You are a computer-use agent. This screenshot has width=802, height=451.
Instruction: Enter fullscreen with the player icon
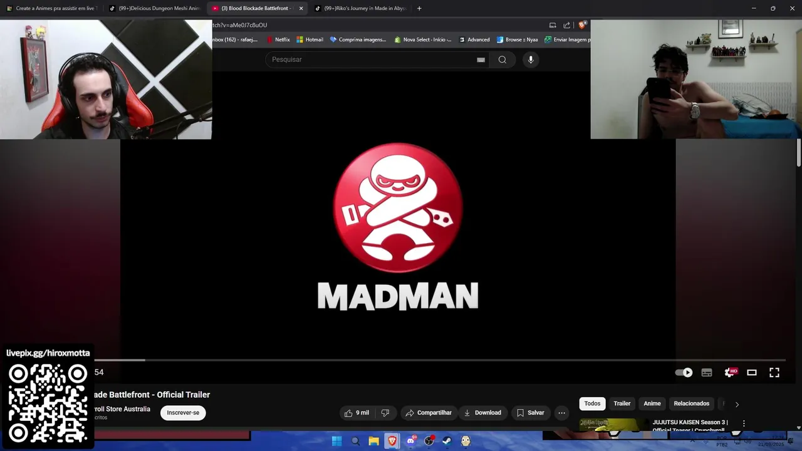pos(774,372)
